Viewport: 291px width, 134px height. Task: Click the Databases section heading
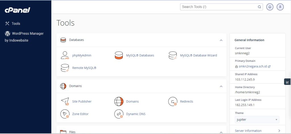point(76,40)
